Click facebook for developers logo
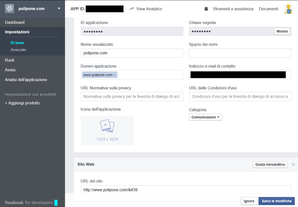The image size is (298, 207). [x=29, y=202]
